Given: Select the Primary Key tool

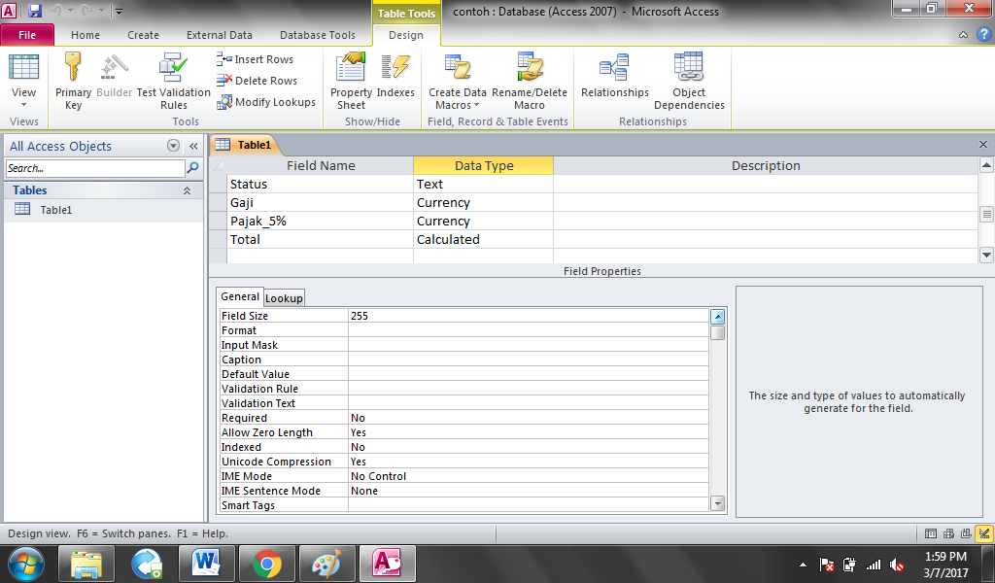Looking at the screenshot, I should coord(73,78).
